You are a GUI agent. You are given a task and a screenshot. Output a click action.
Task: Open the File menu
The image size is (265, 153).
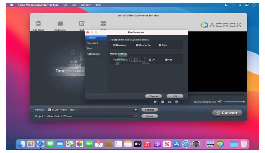[x=65, y=5]
